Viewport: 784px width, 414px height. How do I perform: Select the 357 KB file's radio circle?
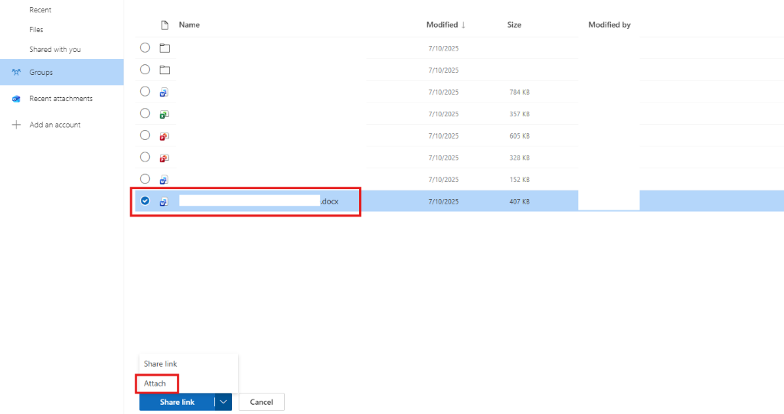[x=145, y=113]
